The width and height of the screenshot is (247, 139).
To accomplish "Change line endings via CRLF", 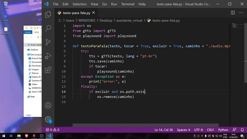I will (210, 130).
